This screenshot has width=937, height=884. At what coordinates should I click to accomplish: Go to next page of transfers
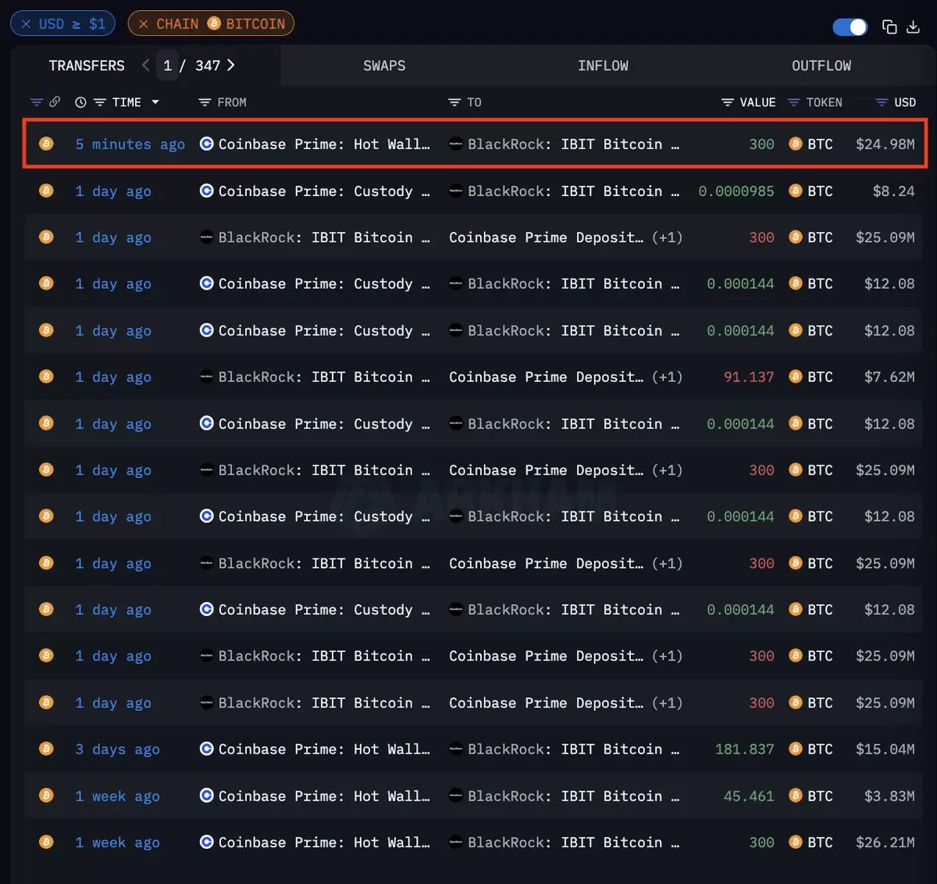(231, 65)
